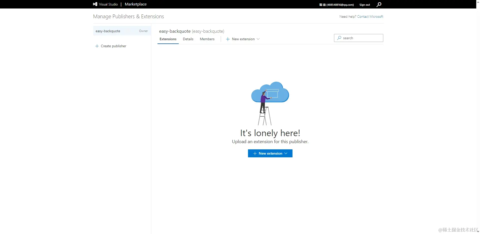
Task: Click the cloud and ladder illustration
Action: click(x=270, y=103)
